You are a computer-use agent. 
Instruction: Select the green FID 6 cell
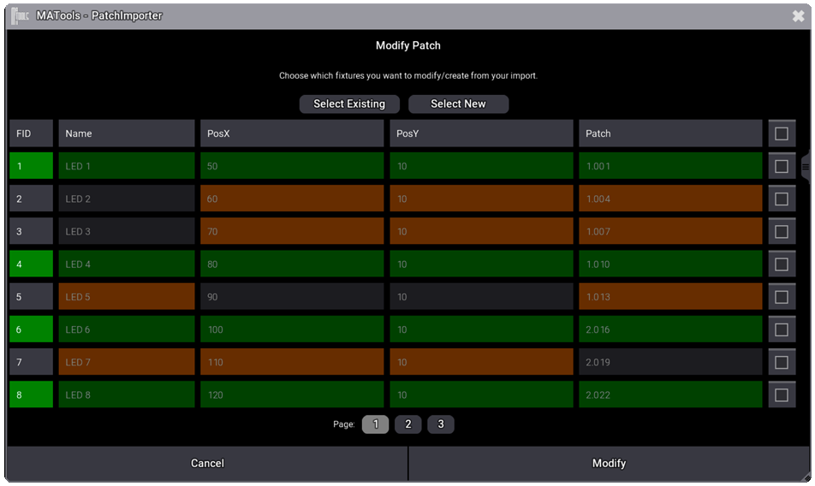[31, 329]
